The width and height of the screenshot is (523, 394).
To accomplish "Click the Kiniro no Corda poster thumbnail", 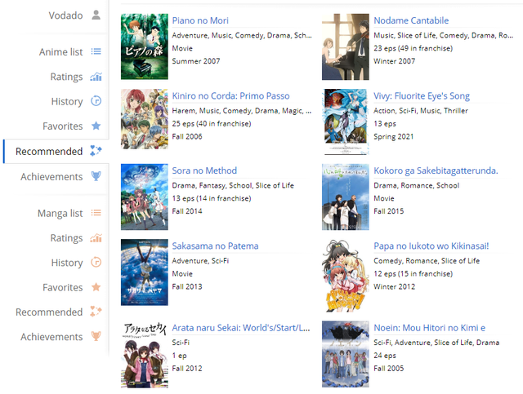I will click(x=145, y=119).
